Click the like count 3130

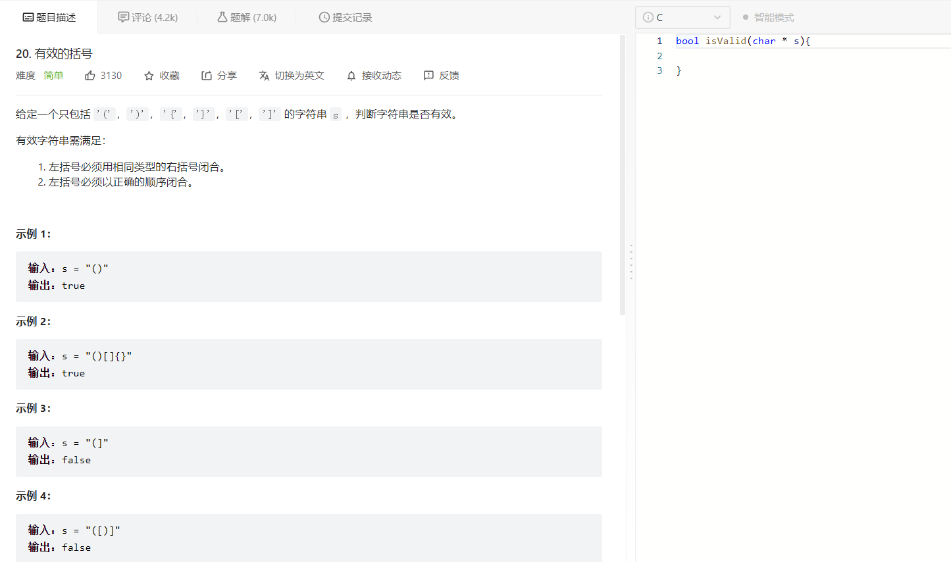111,76
